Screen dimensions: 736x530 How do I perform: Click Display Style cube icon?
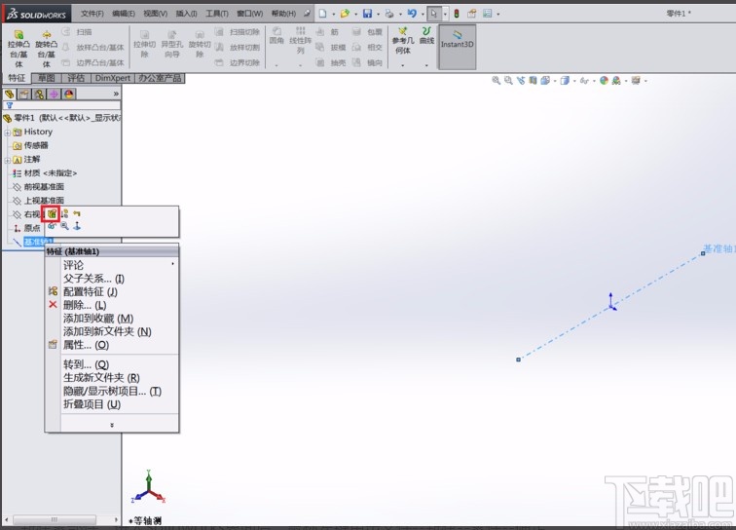tap(565, 81)
